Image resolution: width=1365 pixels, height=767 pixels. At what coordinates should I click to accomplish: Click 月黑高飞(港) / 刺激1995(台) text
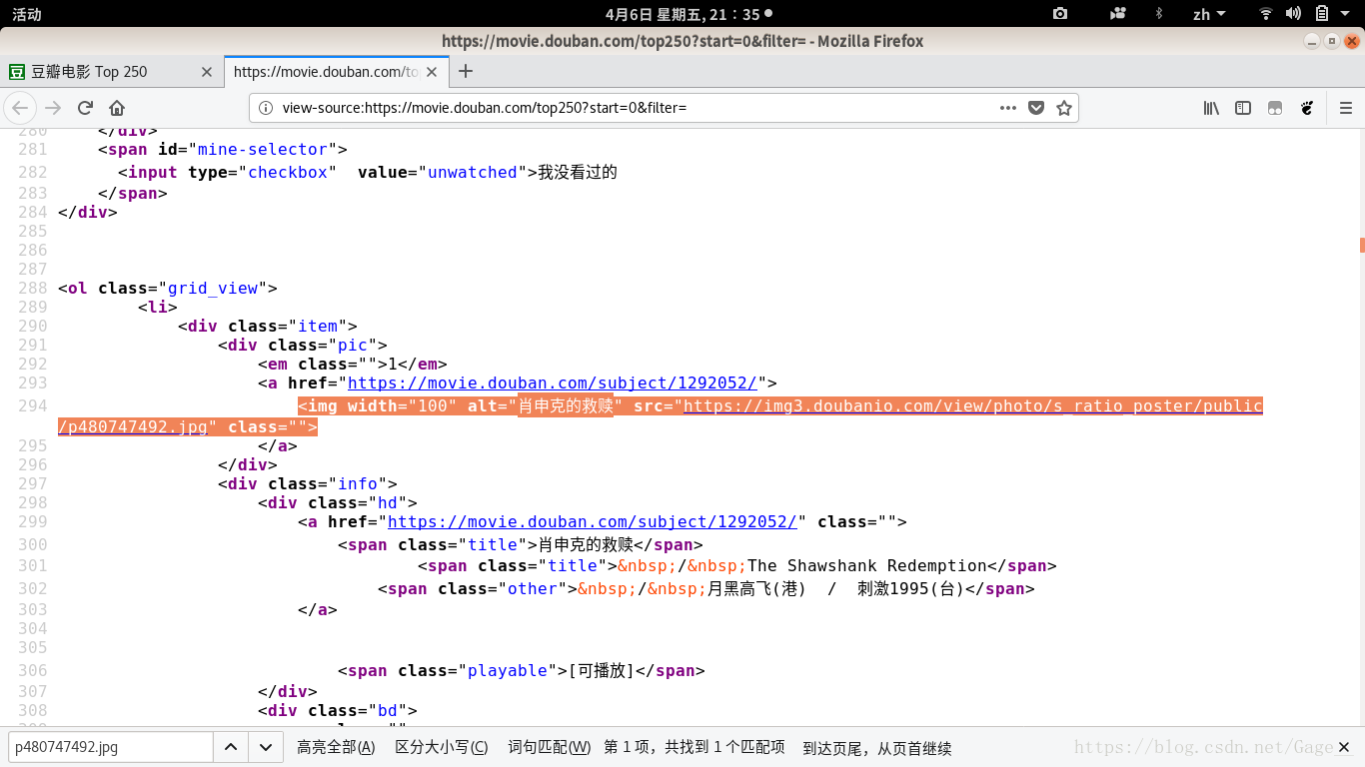click(x=835, y=588)
